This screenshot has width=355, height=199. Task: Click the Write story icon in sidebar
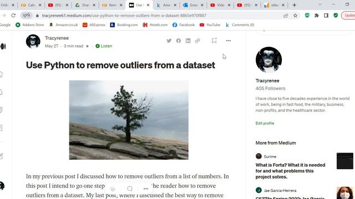click(x=1, y=156)
